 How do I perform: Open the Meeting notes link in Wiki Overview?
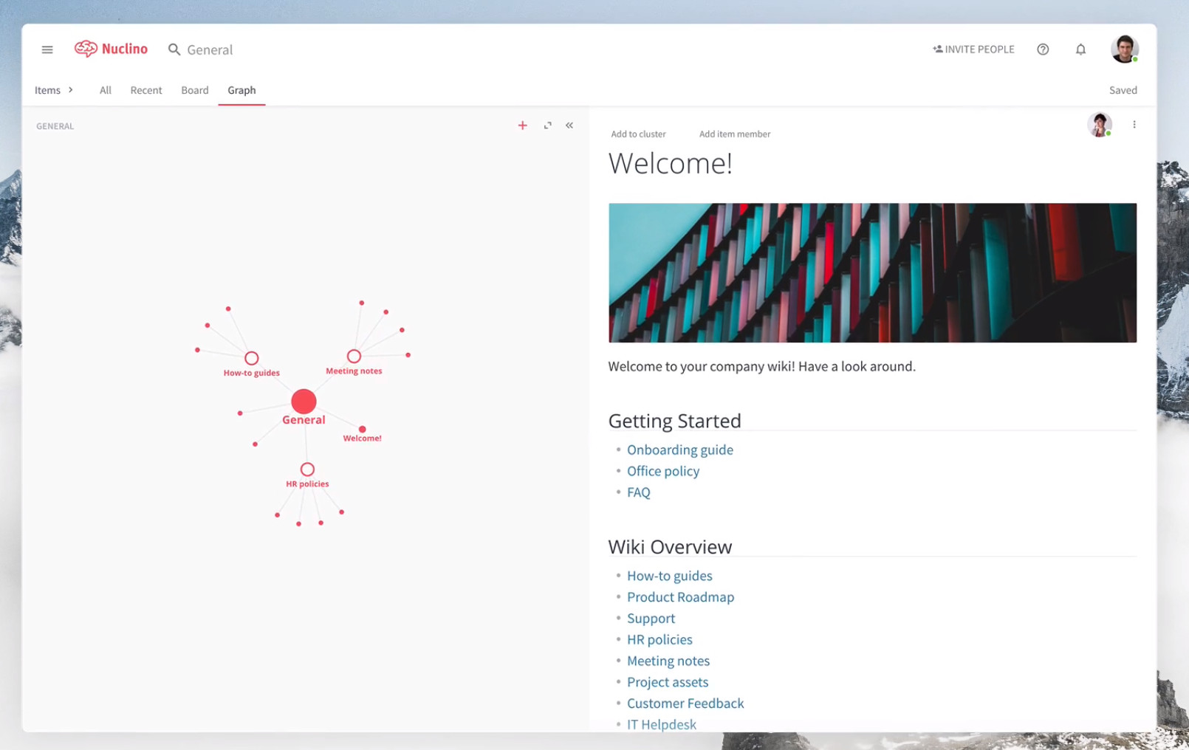tap(668, 661)
